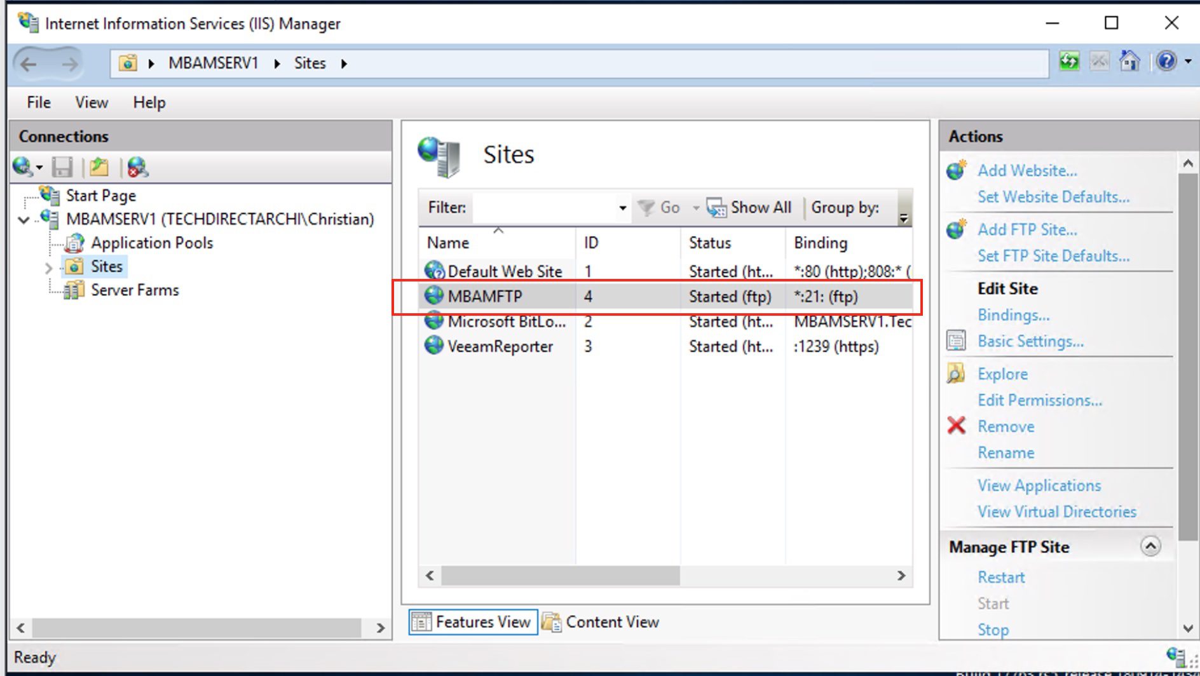Click View Applications link

click(x=1039, y=485)
